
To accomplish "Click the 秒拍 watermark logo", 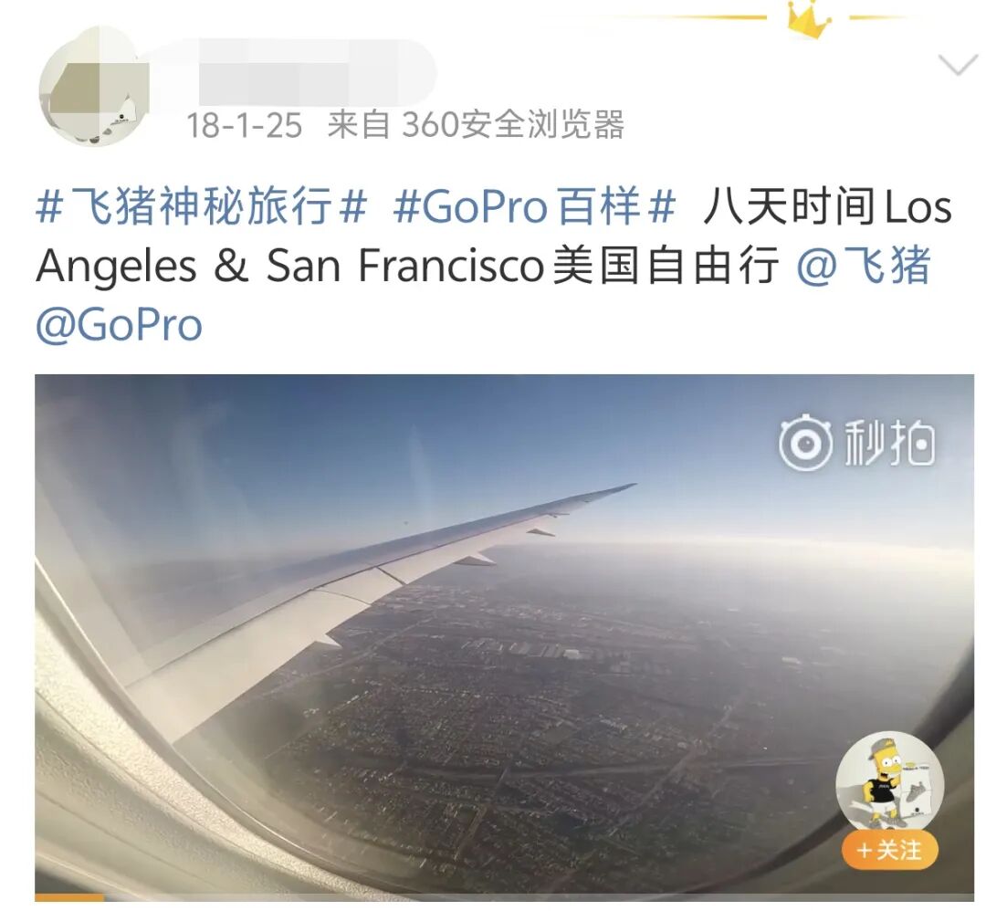I will click(x=856, y=444).
